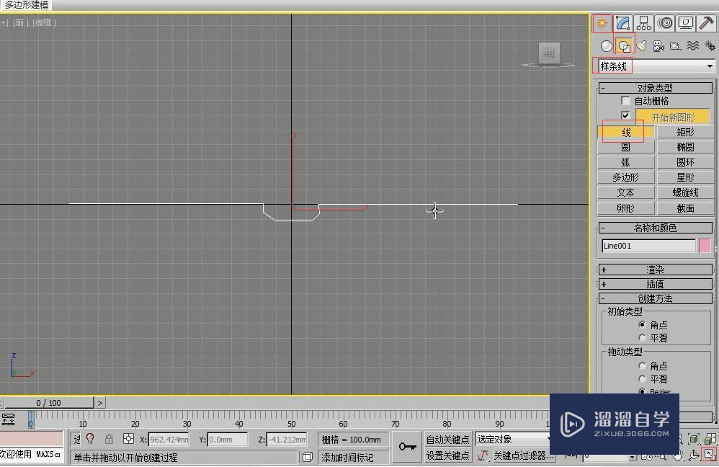Screen dimensions: 719x467
Task: Select 角点 under 初始类型
Action: tap(642, 324)
